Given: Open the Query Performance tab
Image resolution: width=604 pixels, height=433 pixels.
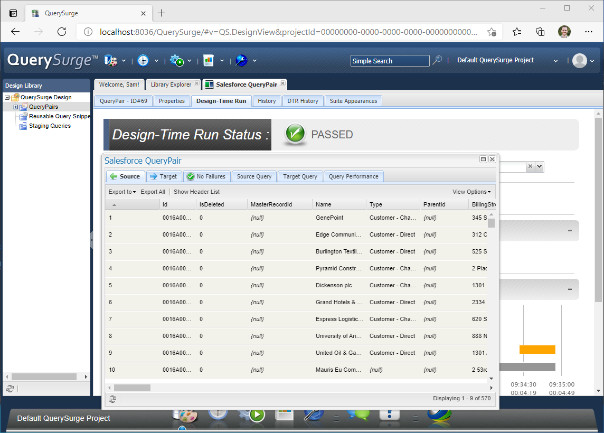Looking at the screenshot, I should pos(353,176).
